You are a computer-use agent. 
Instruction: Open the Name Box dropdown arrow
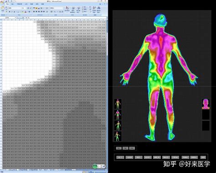[x=15, y=18]
